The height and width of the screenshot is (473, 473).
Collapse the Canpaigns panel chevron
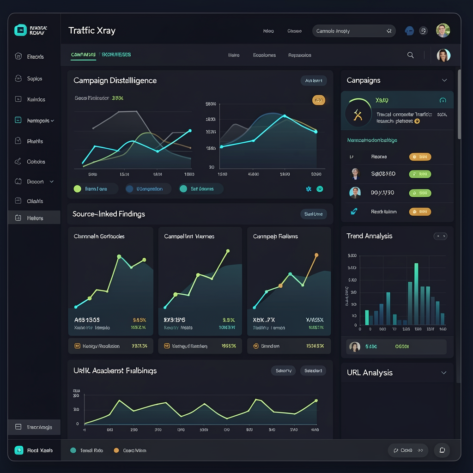(x=444, y=80)
